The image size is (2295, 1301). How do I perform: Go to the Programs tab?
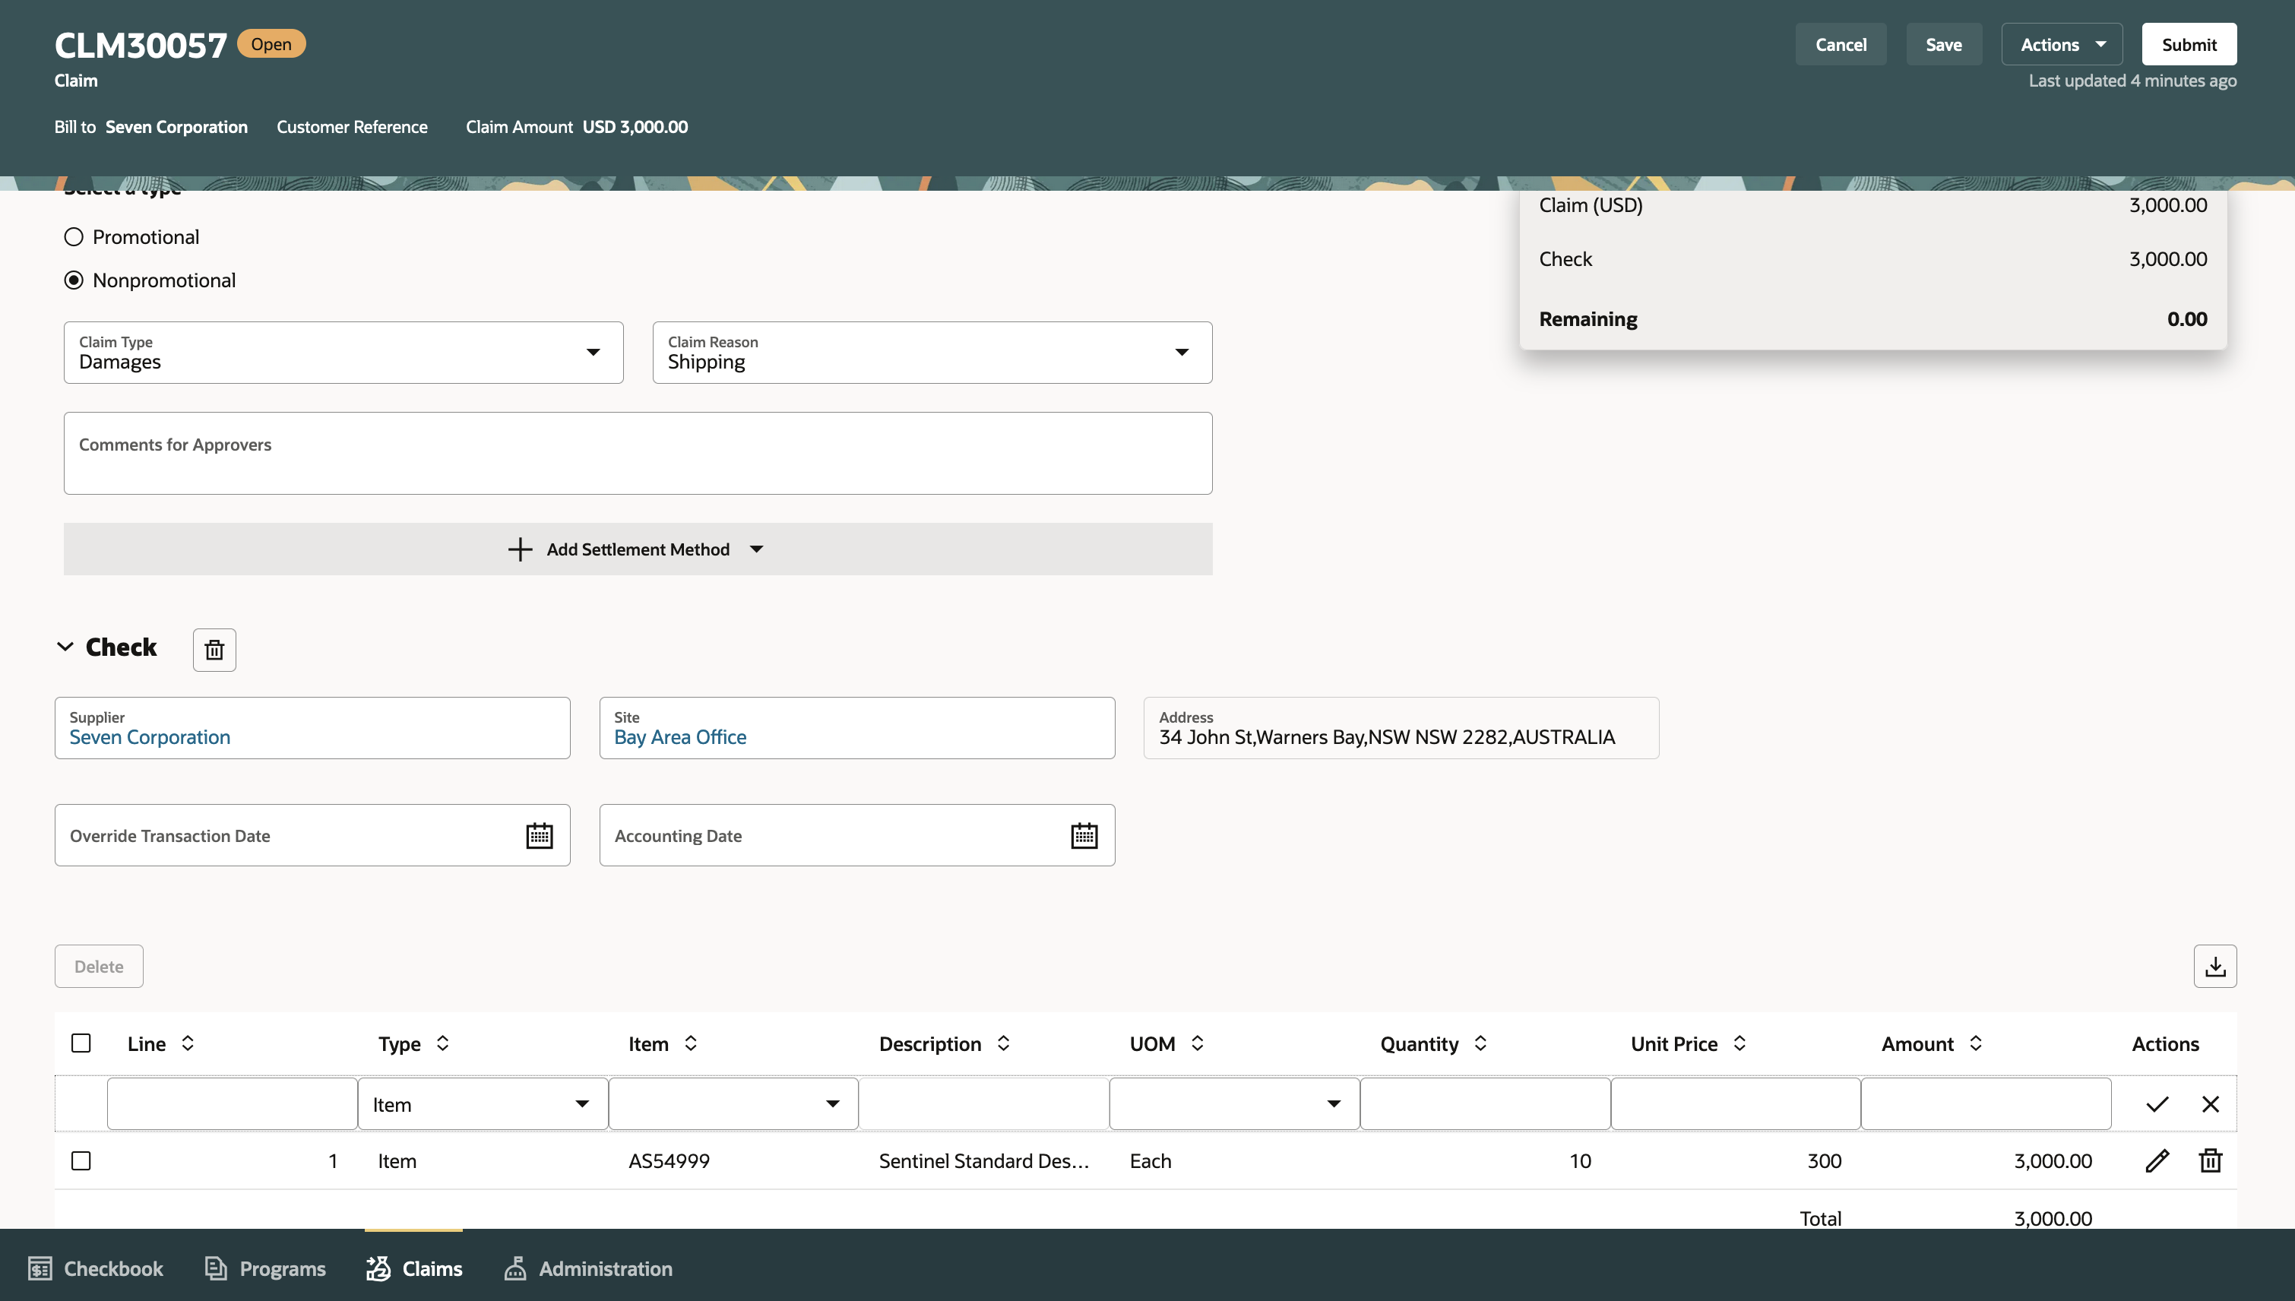pos(265,1269)
